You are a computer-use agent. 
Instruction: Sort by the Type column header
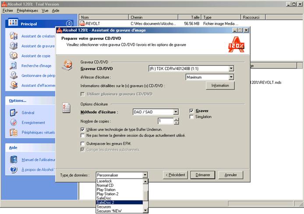[x=221, y=17]
